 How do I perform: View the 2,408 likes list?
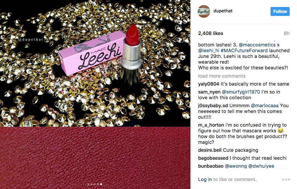[x=211, y=33]
